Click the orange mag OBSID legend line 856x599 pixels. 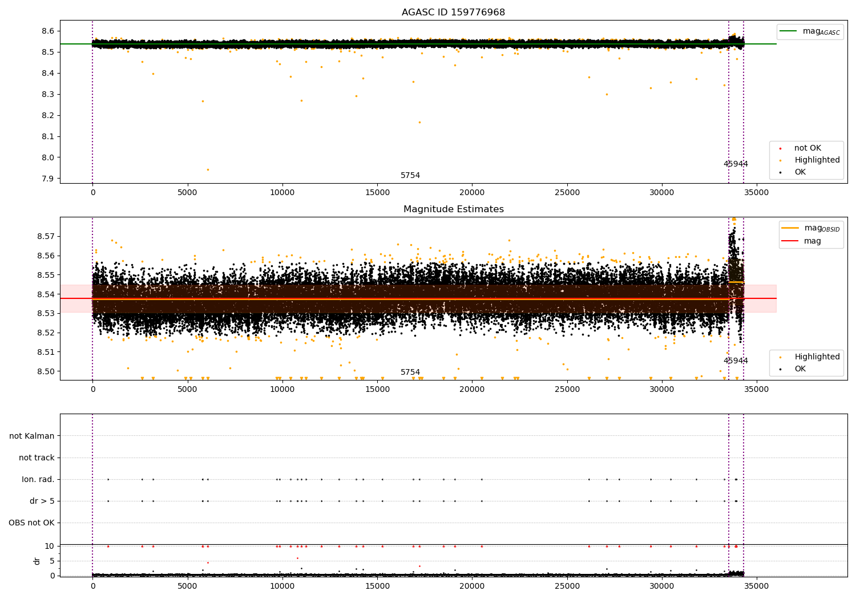click(790, 228)
